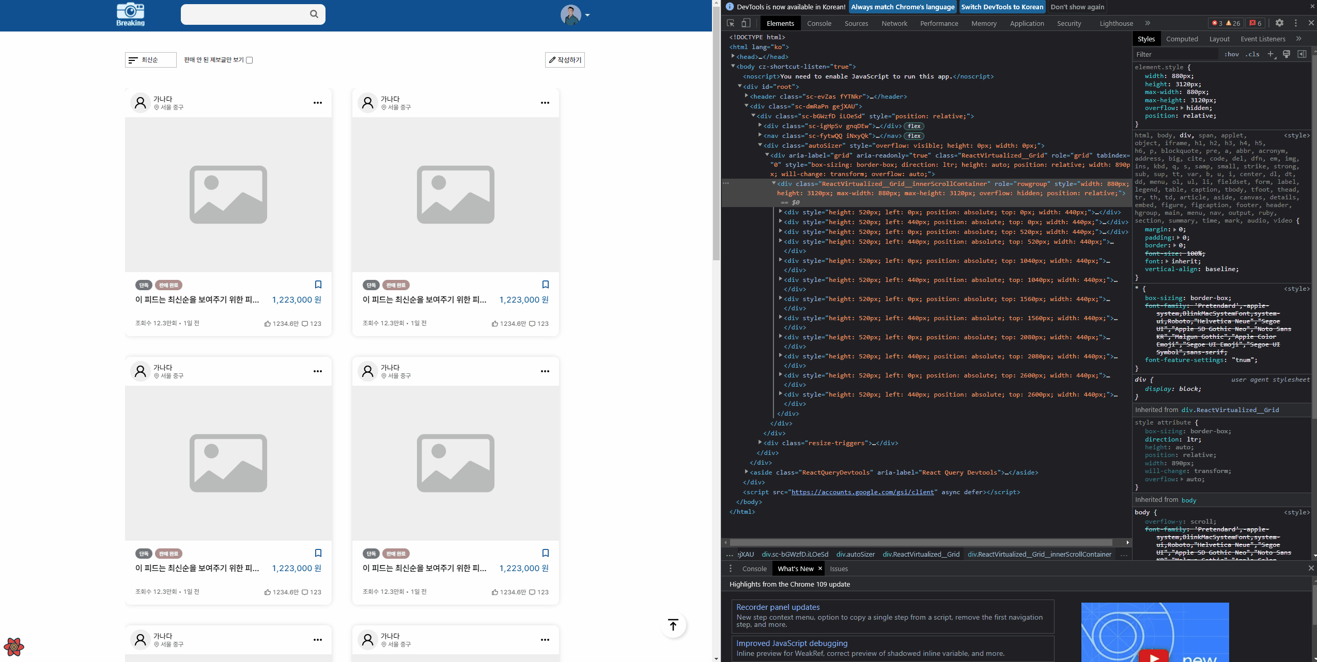Check the unsold reports only checkbox
Viewport: 1317px width, 662px height.
point(250,60)
